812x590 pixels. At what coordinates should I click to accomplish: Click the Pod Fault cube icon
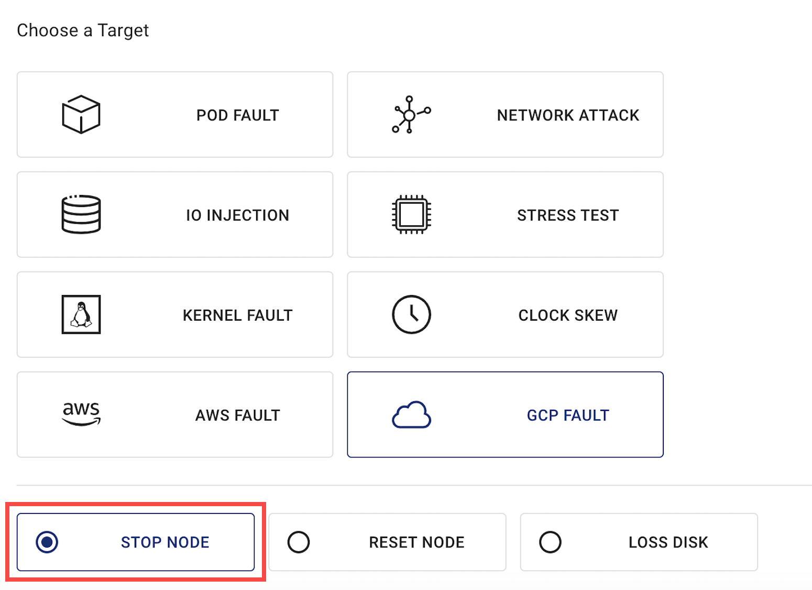(81, 114)
